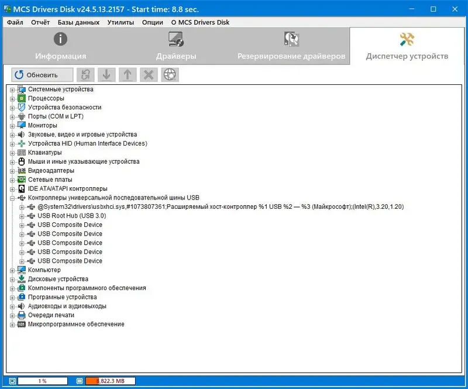Click the CPU usage status bar icon

12,381
